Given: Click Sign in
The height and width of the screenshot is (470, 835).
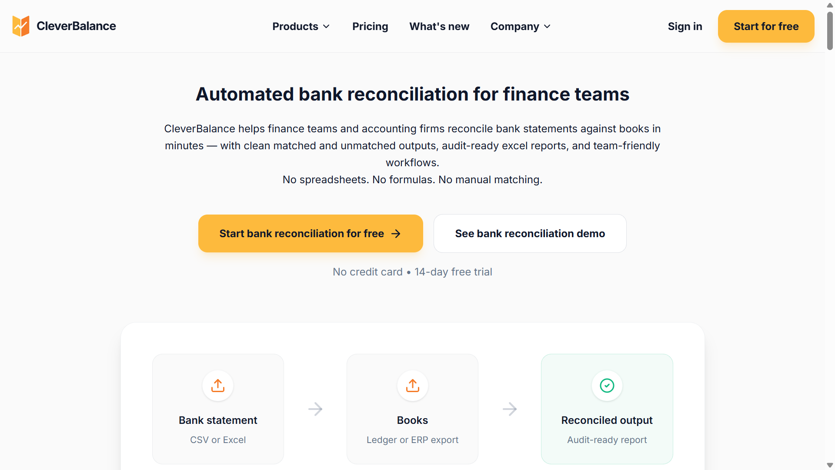Looking at the screenshot, I should (x=685, y=26).
